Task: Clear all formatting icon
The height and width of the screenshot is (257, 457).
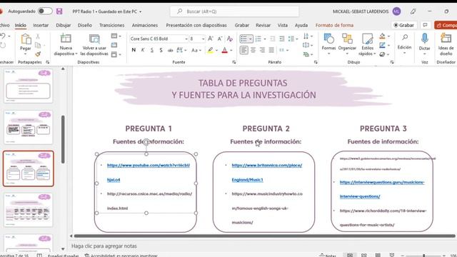Action: (230, 39)
